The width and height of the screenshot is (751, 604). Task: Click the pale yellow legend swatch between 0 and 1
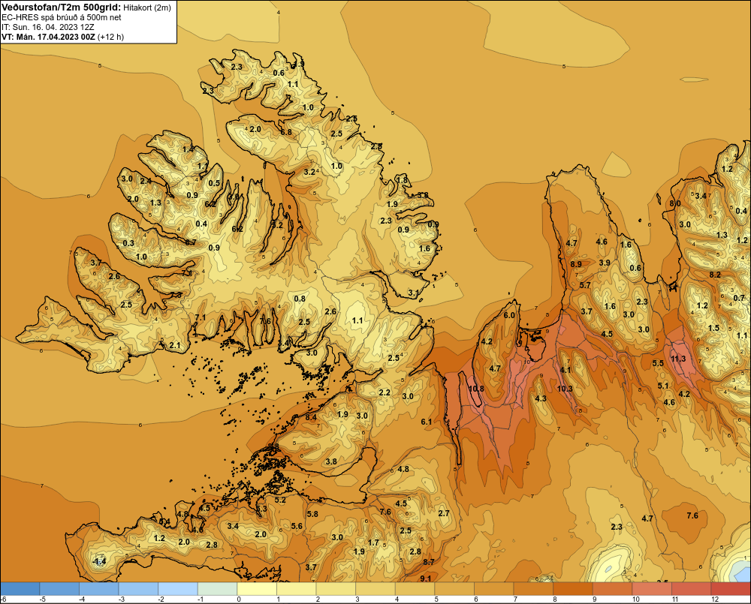click(257, 589)
